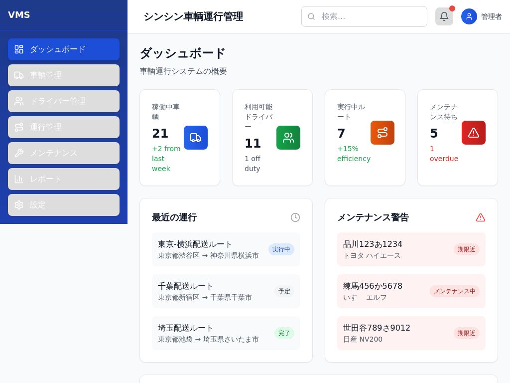Click into the 検索 search field

[371, 16]
